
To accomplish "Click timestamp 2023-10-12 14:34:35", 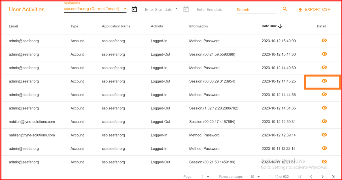I will coord(279,108).
